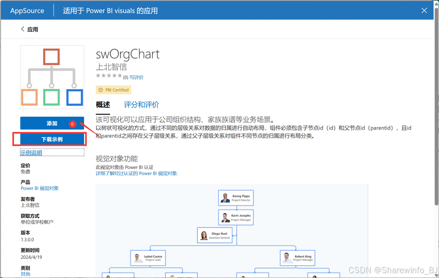Open 详细了解经过认证的 Power BI 视觉对象 link
439x278 pixels.
pos(137,173)
